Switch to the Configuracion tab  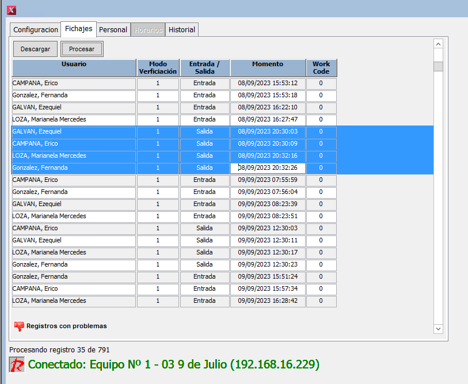[36, 30]
